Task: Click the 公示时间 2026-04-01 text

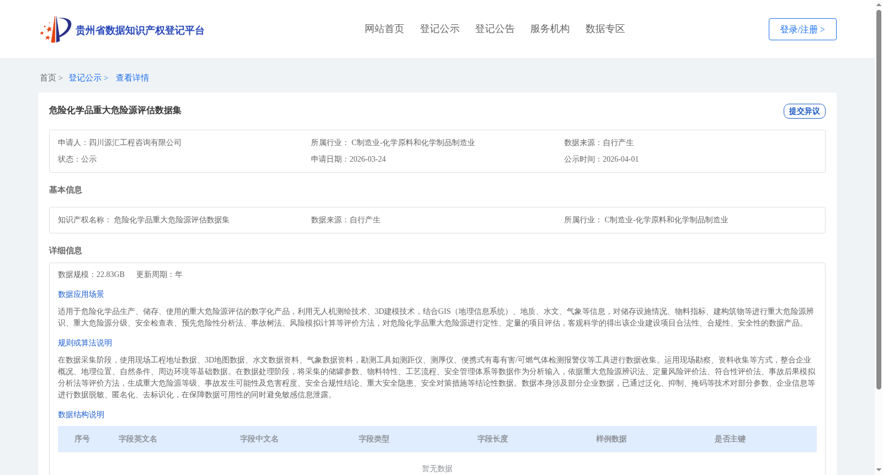Action: 601,159
